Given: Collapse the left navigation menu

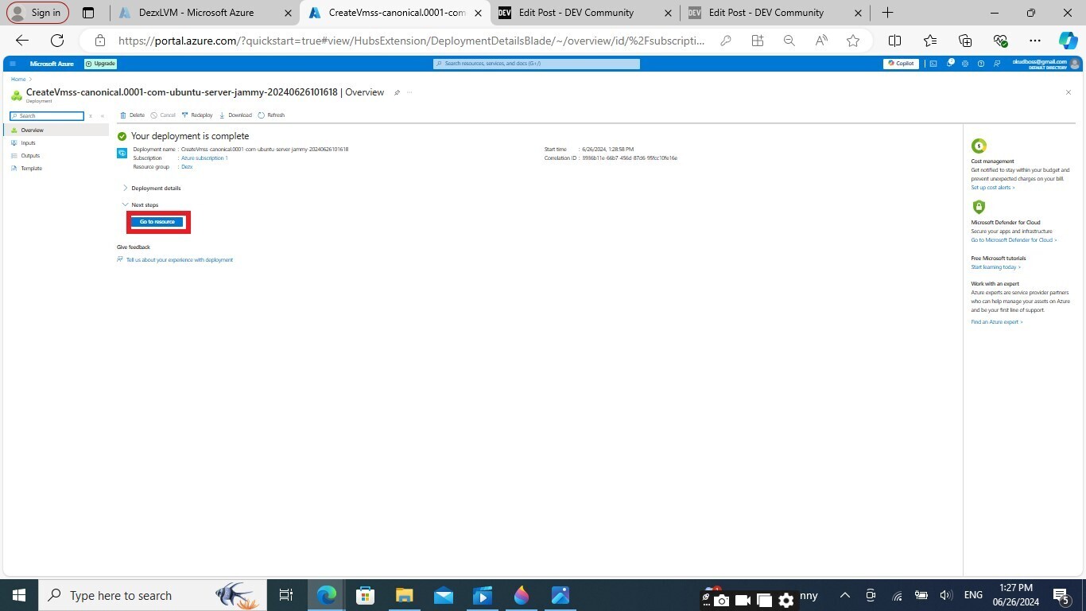Looking at the screenshot, I should coord(103,116).
